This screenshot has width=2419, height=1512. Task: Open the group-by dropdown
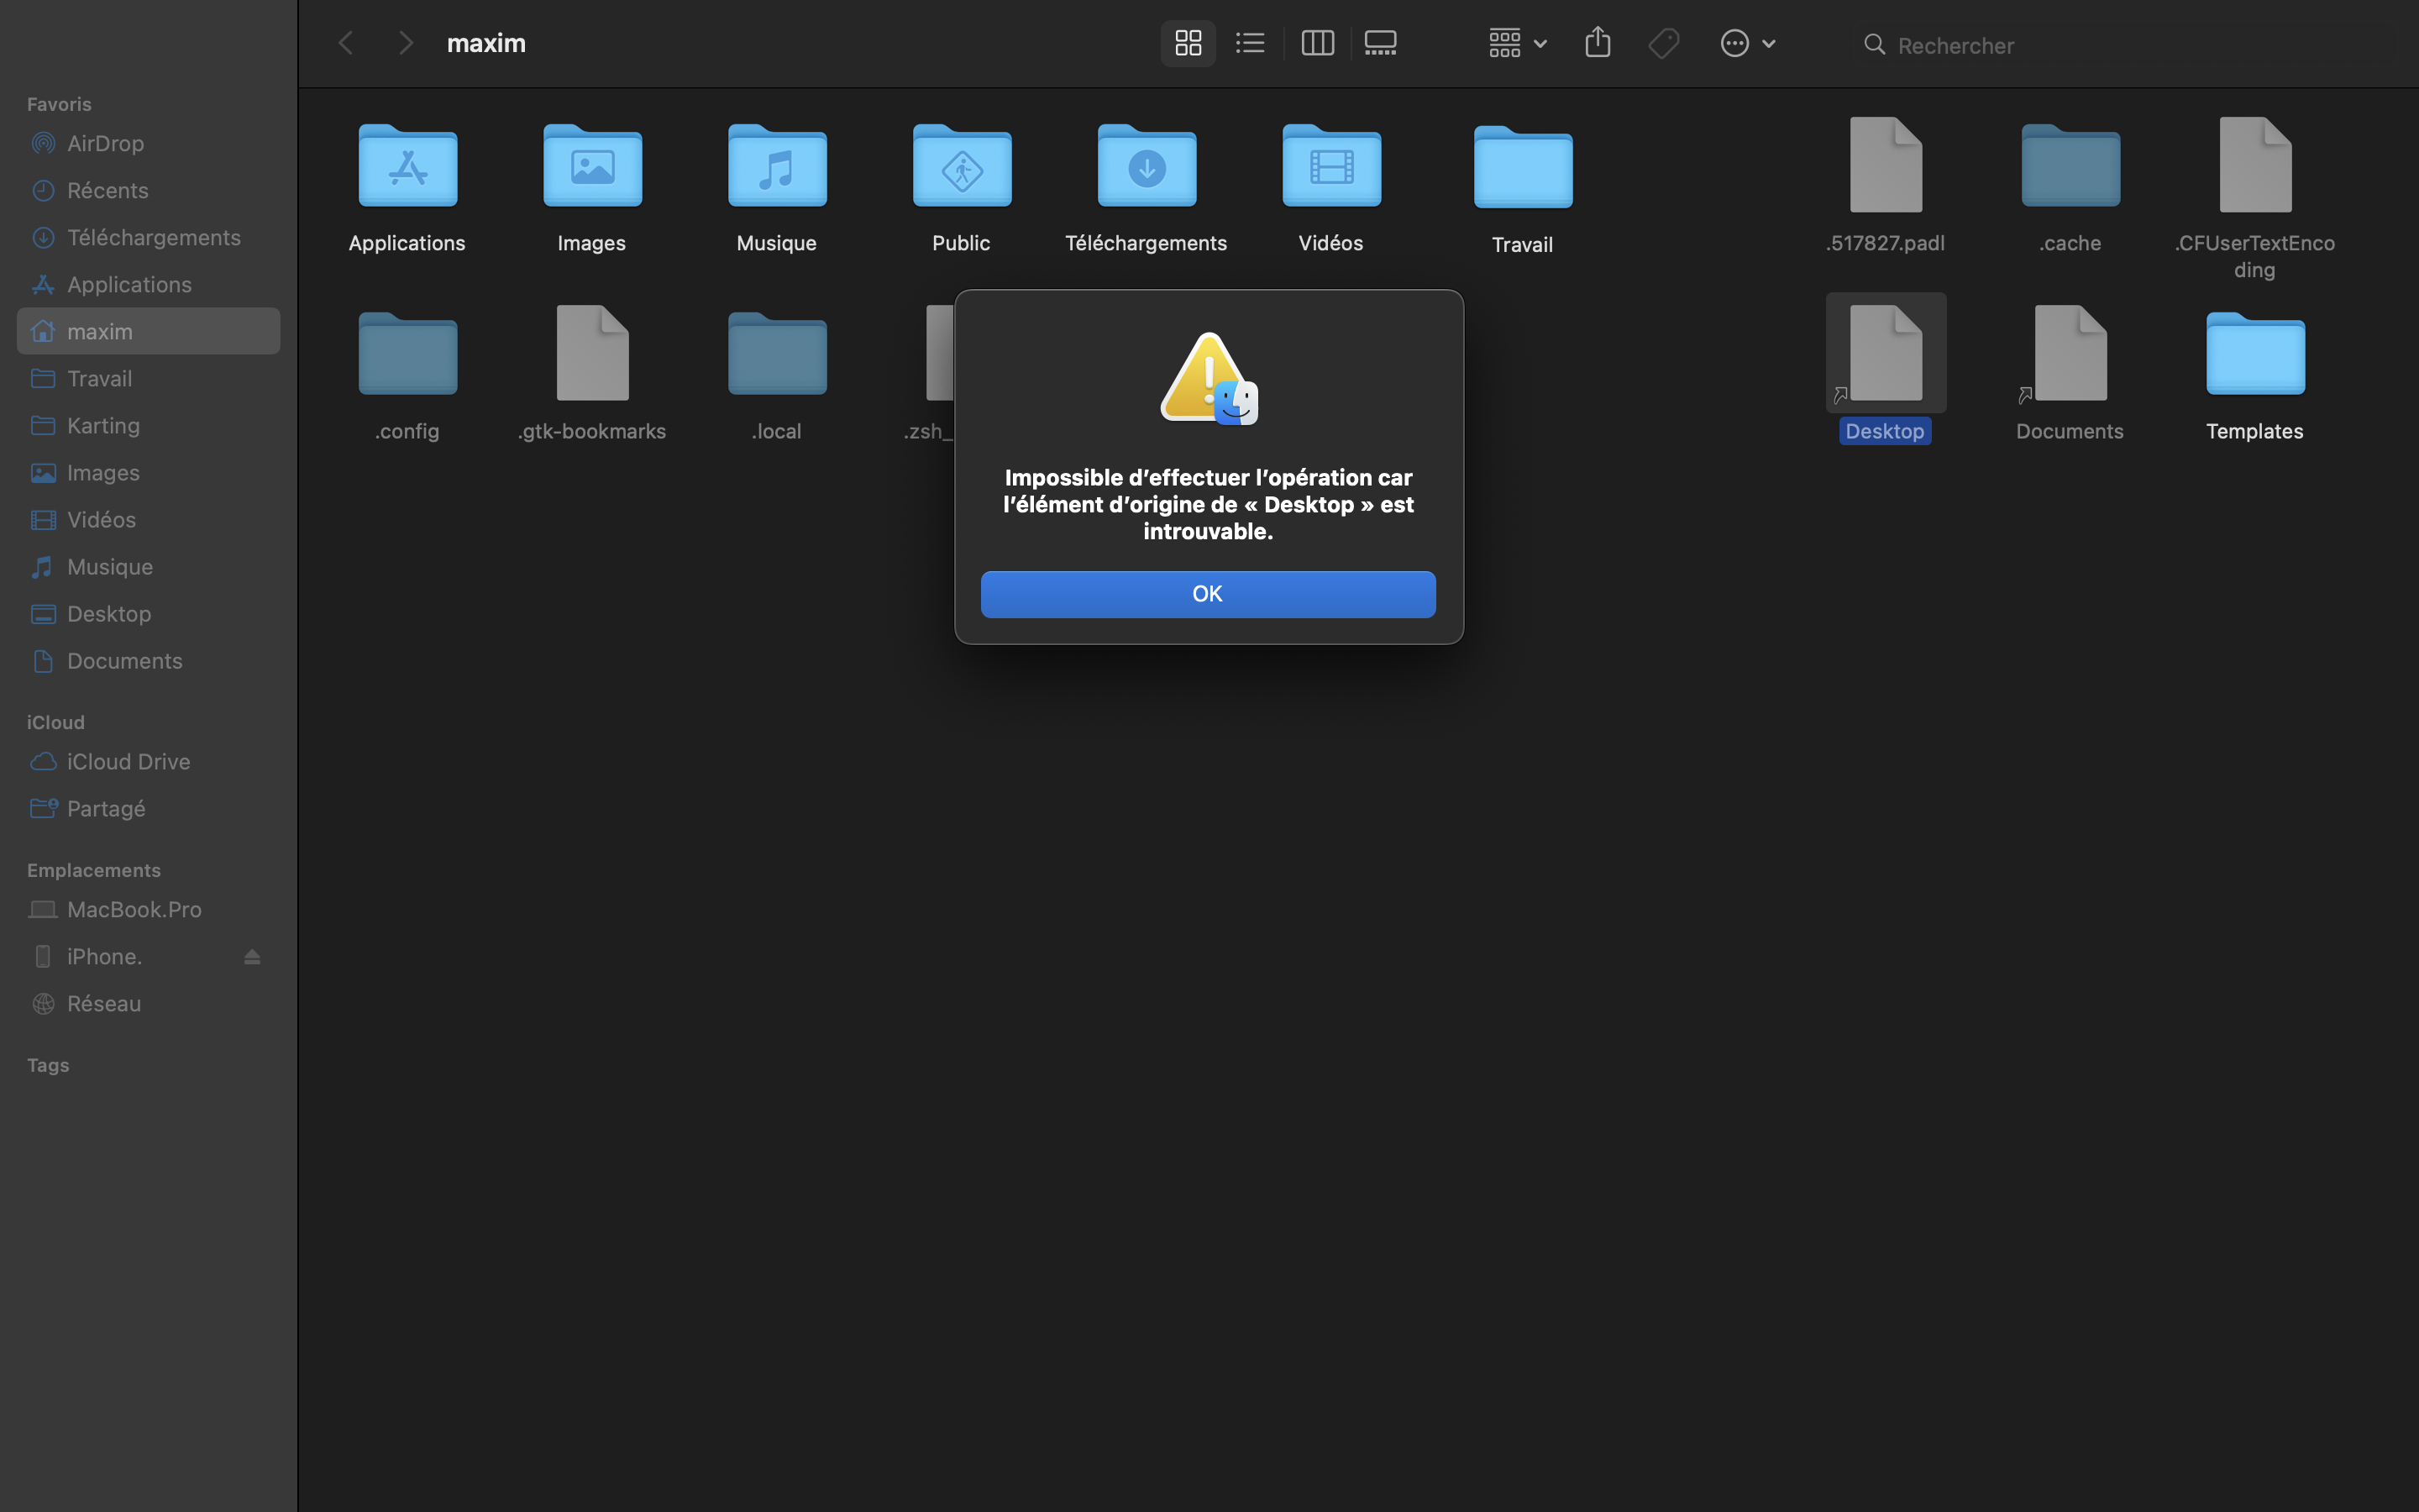(x=1516, y=43)
